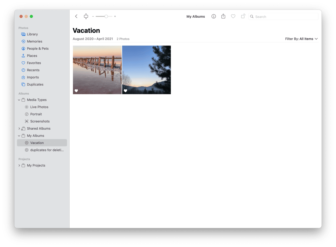336x247 pixels.
Task: Click the Recents clock icon
Action: click(23, 70)
